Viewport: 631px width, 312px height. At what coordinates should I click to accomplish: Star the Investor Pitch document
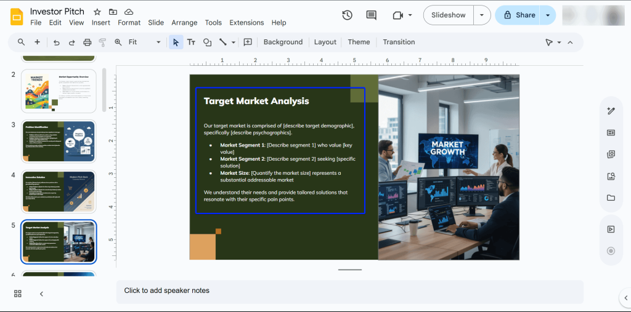(x=97, y=12)
